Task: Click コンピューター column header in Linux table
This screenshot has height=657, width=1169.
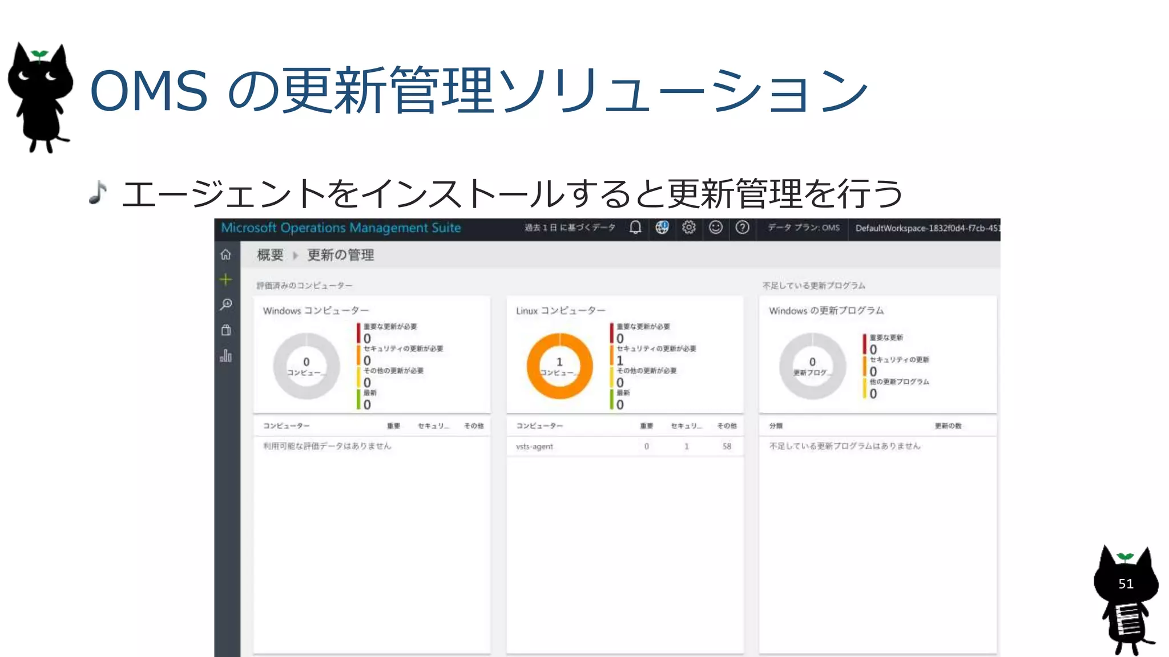Action: point(539,426)
